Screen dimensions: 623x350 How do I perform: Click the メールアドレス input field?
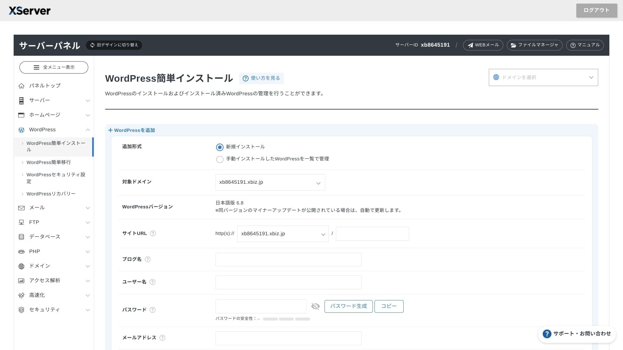coord(288,338)
